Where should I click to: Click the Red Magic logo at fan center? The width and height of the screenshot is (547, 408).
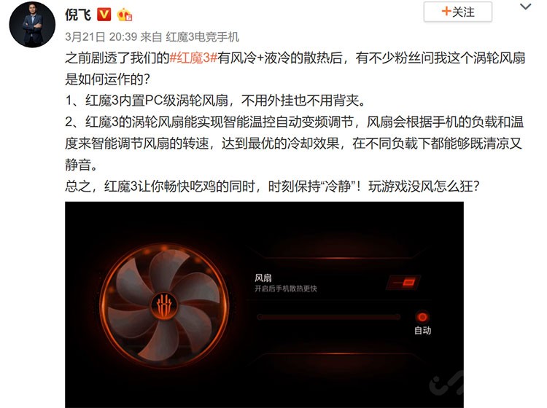point(164,305)
